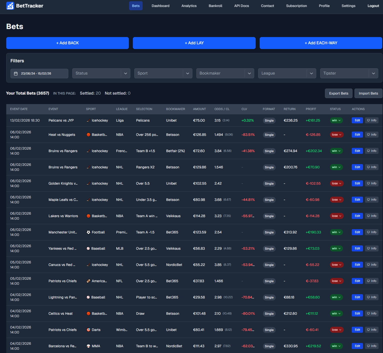Click the BetTracker logo icon

(10, 6)
